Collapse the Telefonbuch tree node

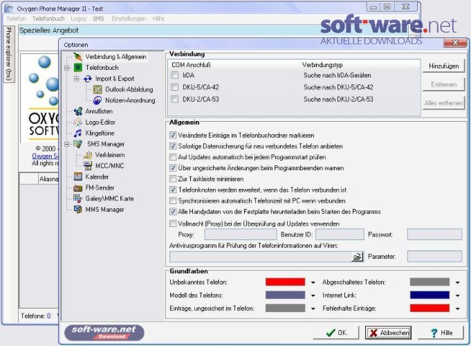point(67,68)
